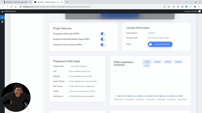Click the user avatar next to Howdy
202x113 pixels.
pyautogui.click(x=199, y=11)
